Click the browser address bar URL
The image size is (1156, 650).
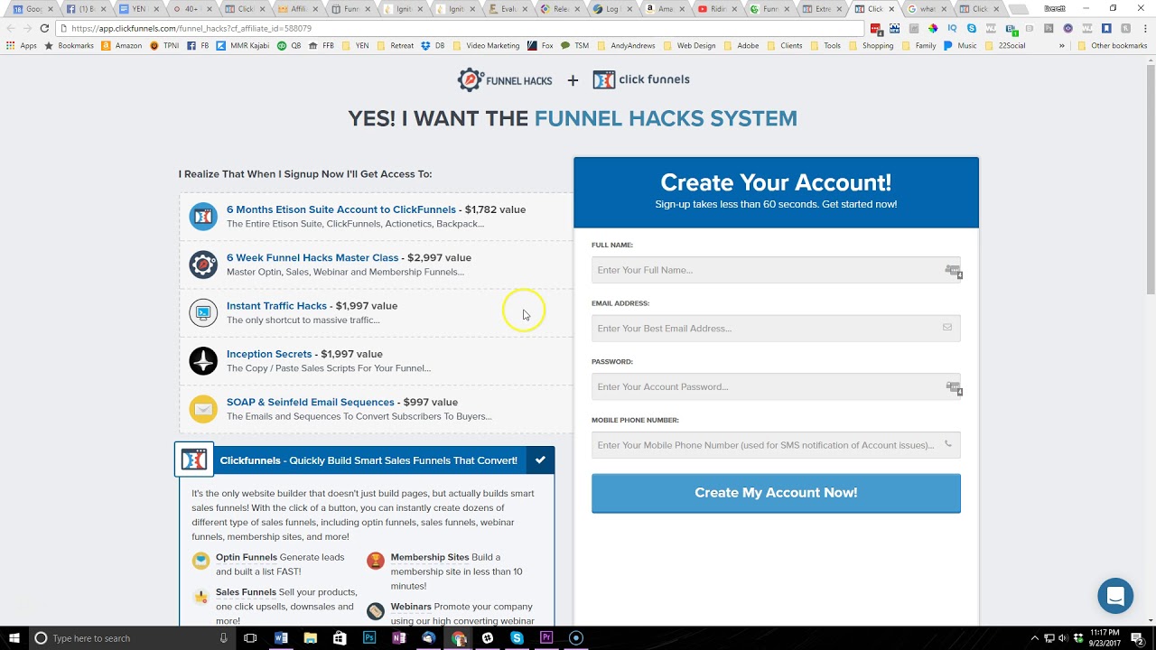191,28
